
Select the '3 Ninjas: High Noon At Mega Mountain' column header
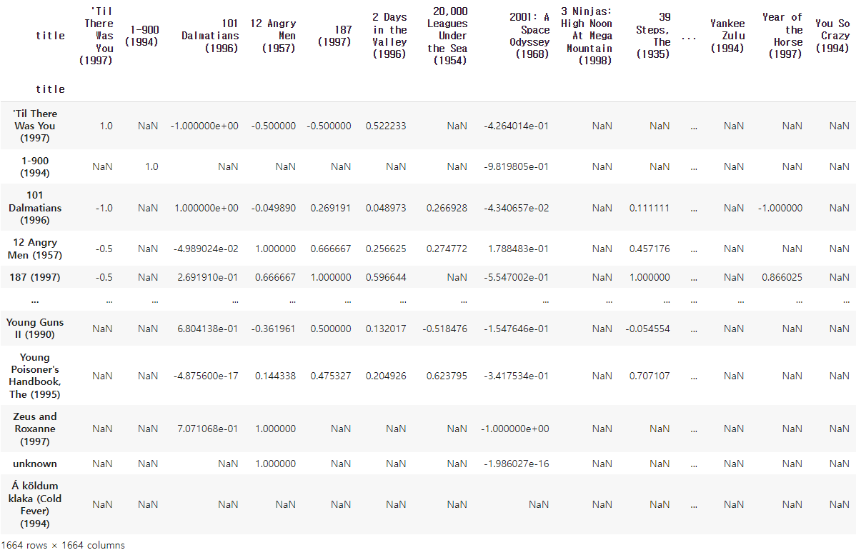(587, 36)
